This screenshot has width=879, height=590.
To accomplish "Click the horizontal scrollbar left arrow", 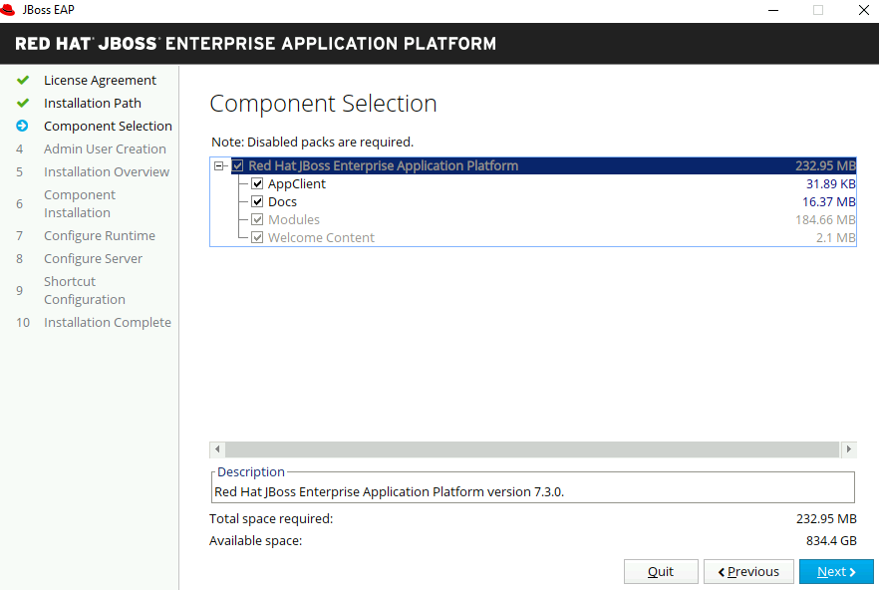I will pyautogui.click(x=217, y=448).
